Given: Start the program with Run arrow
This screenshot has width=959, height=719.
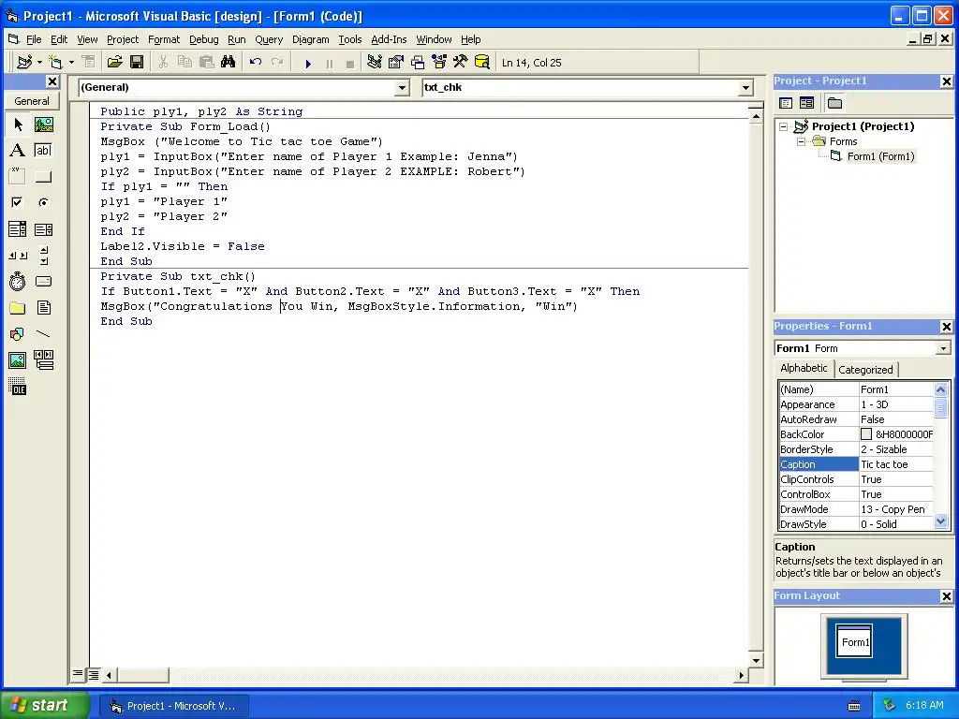Looking at the screenshot, I should point(307,63).
